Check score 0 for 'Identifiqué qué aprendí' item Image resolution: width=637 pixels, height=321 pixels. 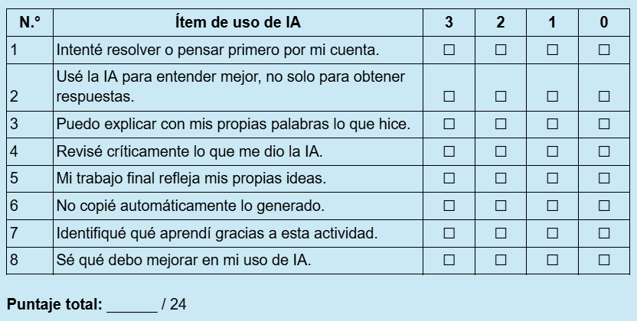pos(604,232)
